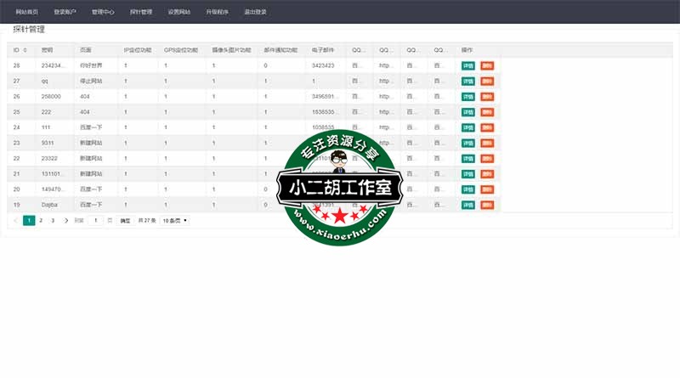680x378 pixels.
Task: Sort the table by ID column arrows
Action: click(25, 50)
